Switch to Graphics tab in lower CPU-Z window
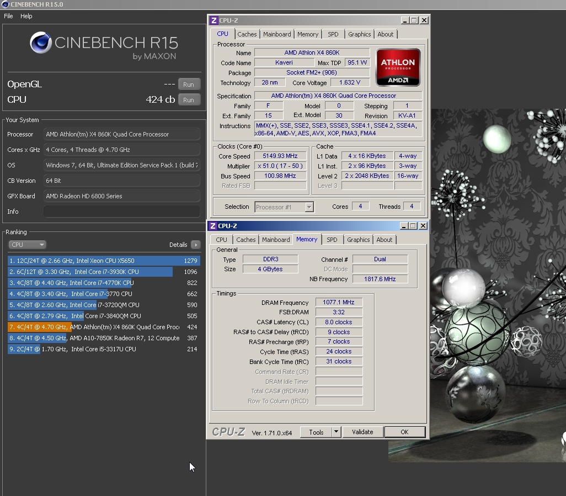Image resolution: width=566 pixels, height=496 pixels. tap(358, 240)
